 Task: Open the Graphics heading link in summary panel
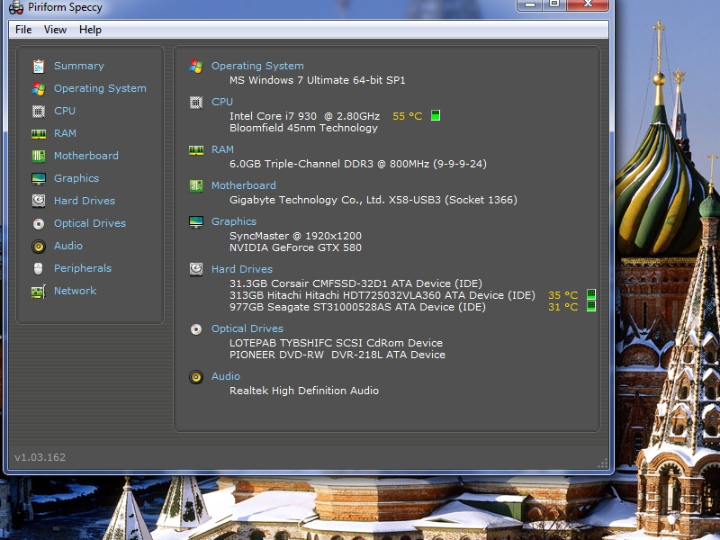click(x=234, y=221)
